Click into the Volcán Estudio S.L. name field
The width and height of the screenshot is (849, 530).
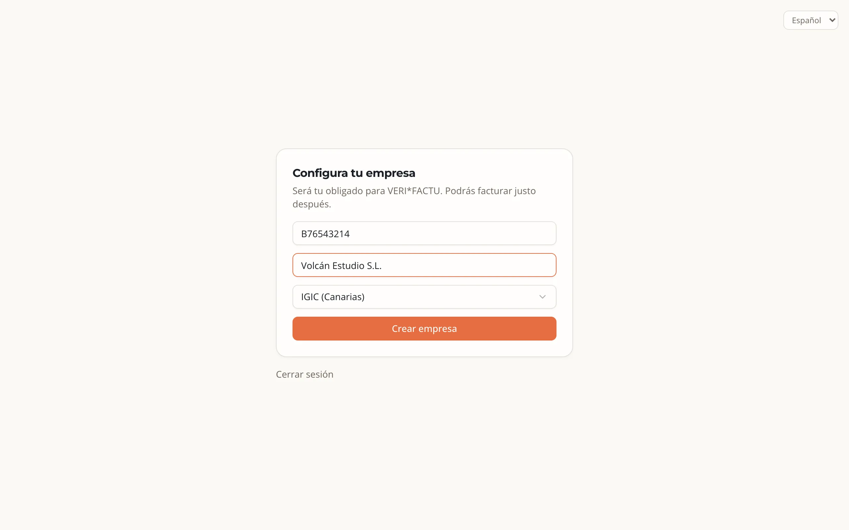[x=424, y=265]
